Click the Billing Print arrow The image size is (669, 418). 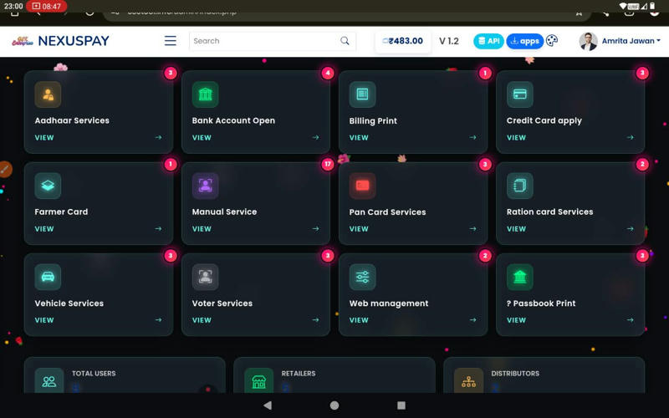(x=472, y=137)
